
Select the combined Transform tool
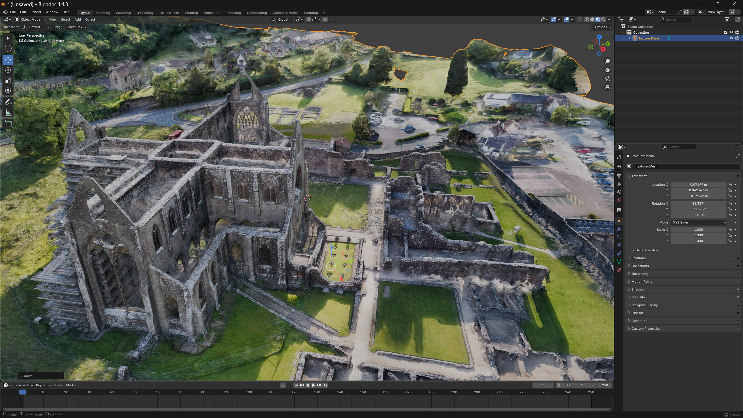point(8,90)
